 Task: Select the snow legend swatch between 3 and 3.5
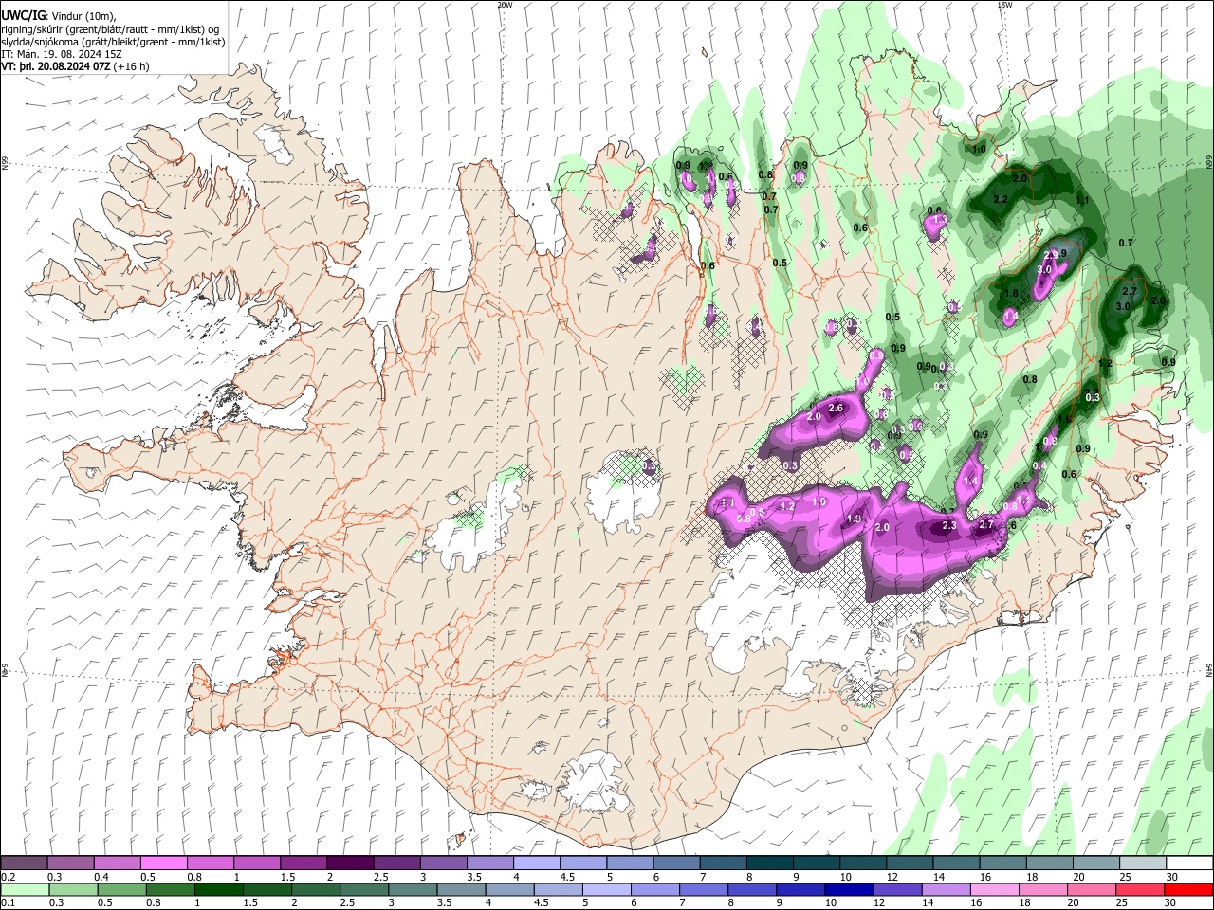coord(442,864)
